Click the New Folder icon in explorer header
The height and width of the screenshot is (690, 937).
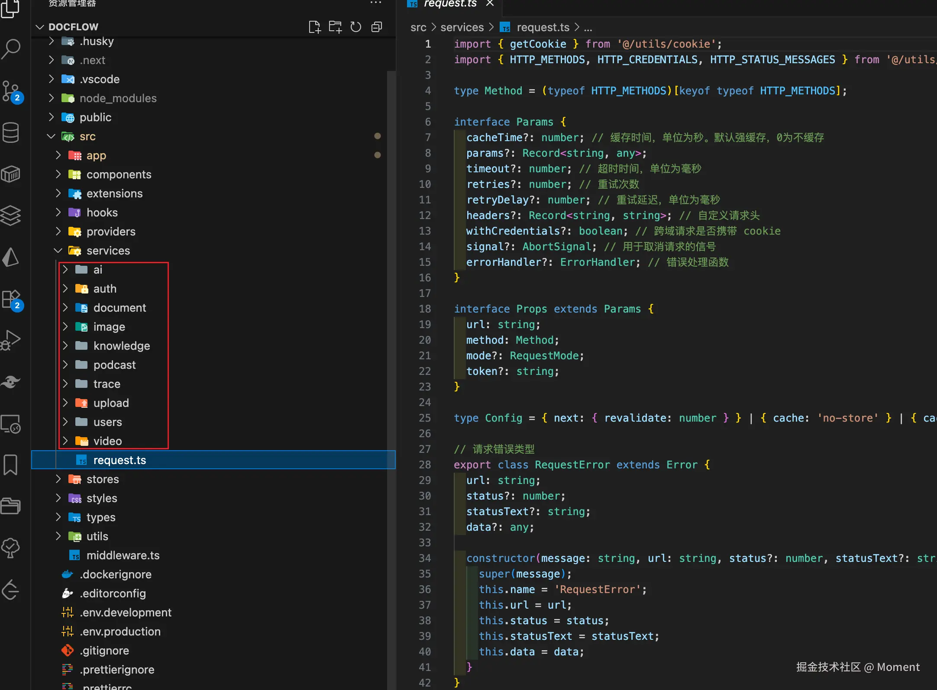(x=335, y=27)
